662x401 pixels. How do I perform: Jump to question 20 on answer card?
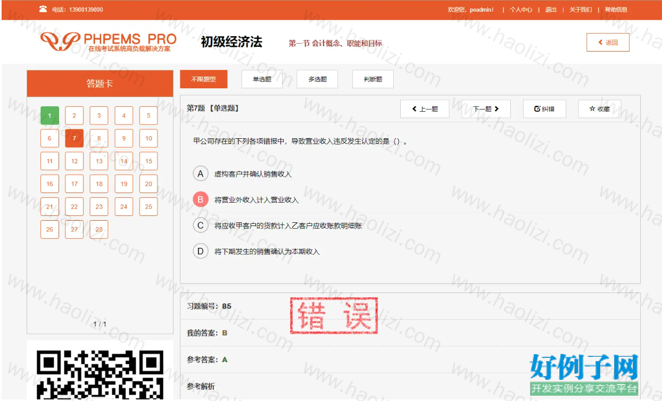pyautogui.click(x=148, y=184)
